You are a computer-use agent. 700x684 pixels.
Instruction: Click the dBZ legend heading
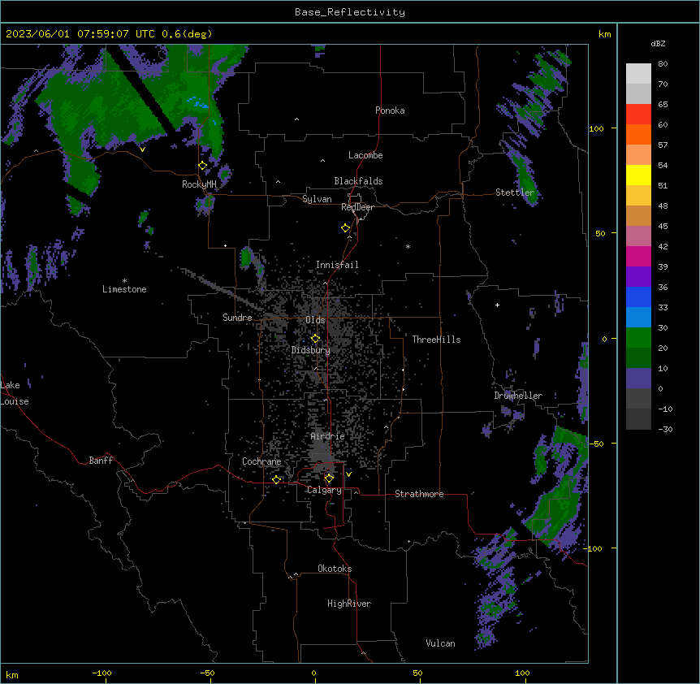658,44
